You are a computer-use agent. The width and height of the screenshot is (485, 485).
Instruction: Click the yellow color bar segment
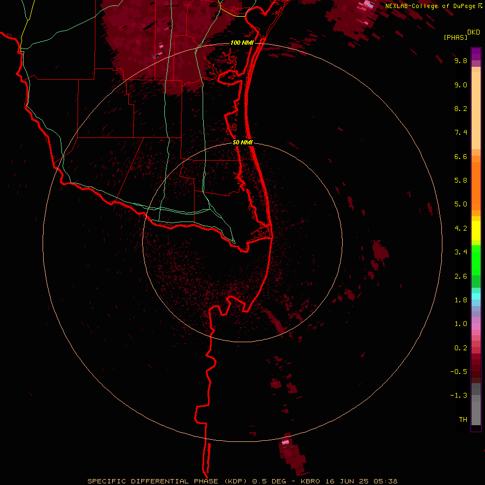coord(476,231)
